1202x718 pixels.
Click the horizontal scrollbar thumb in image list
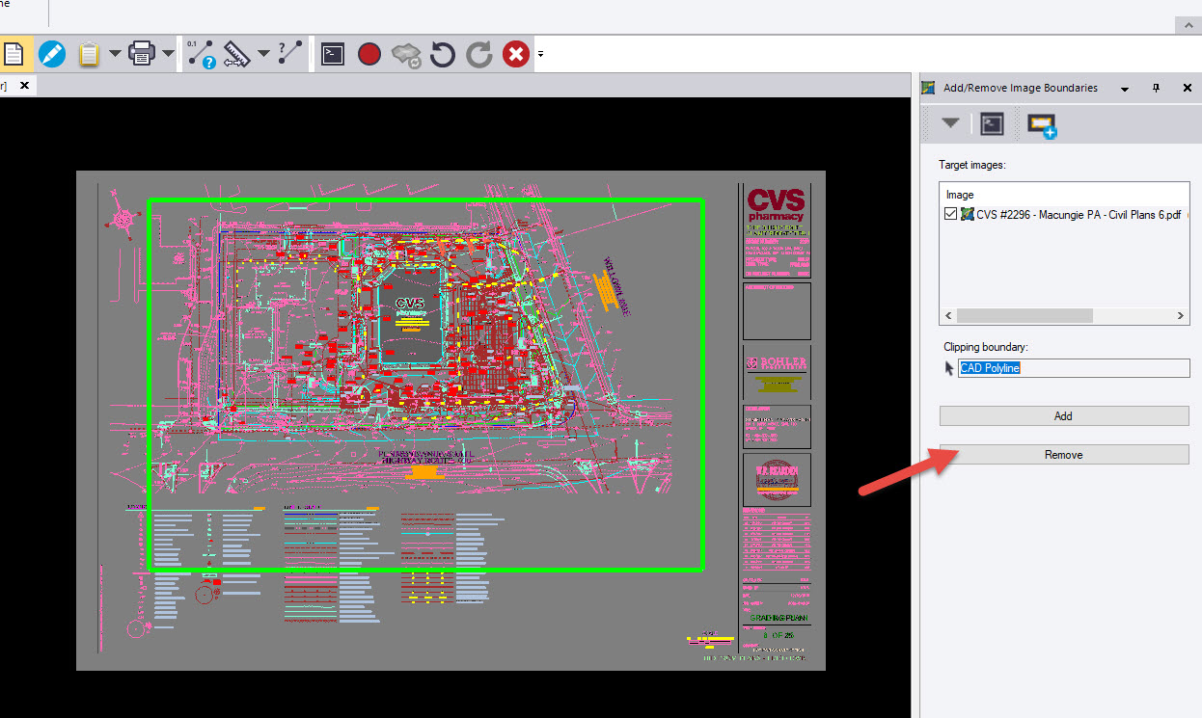(1024, 316)
